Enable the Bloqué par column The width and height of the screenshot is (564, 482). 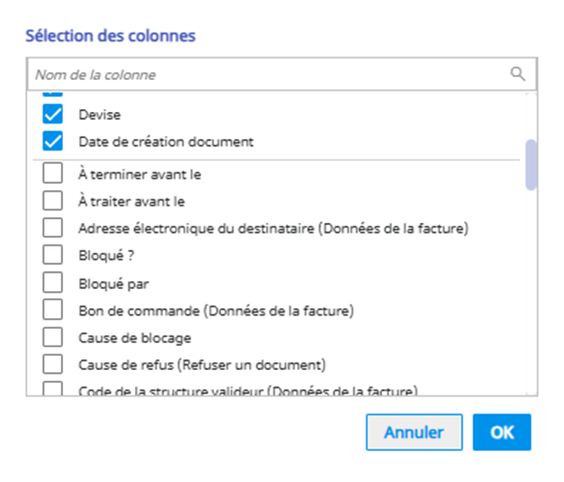[53, 284]
